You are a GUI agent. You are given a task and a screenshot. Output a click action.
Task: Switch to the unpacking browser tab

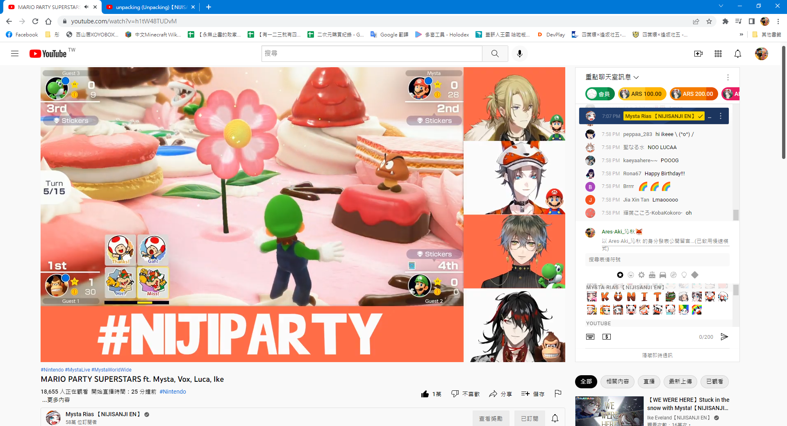pyautogui.click(x=151, y=7)
